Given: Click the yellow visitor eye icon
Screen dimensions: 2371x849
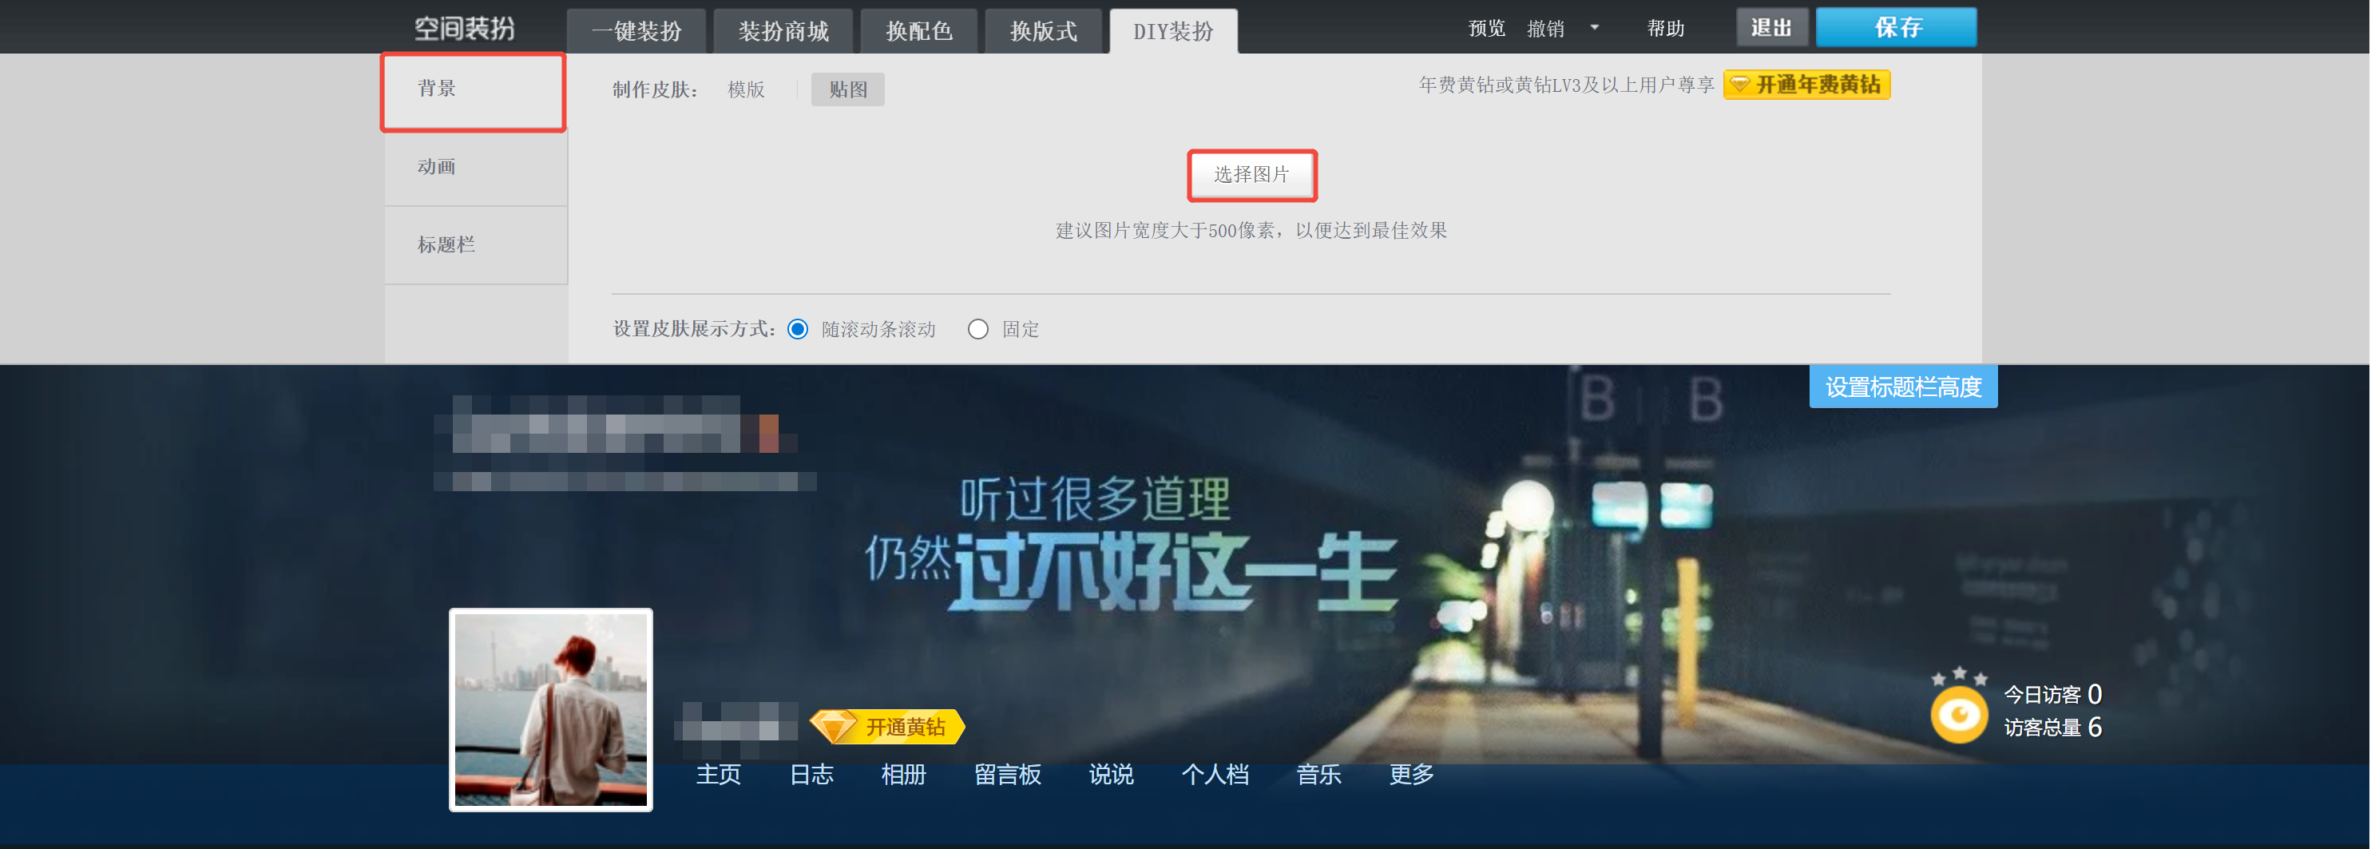Looking at the screenshot, I should (1957, 715).
